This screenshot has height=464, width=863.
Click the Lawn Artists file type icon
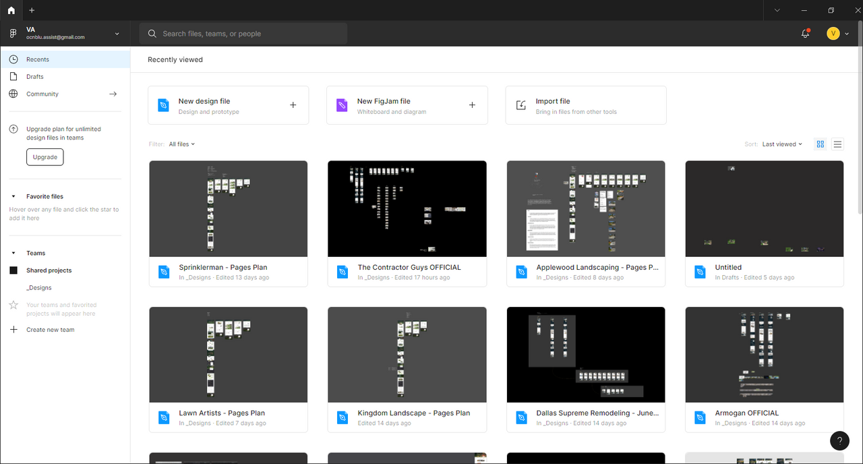164,417
